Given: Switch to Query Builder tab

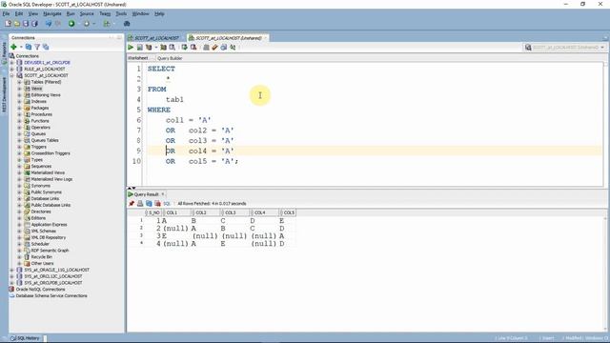Looking at the screenshot, I should [170, 58].
